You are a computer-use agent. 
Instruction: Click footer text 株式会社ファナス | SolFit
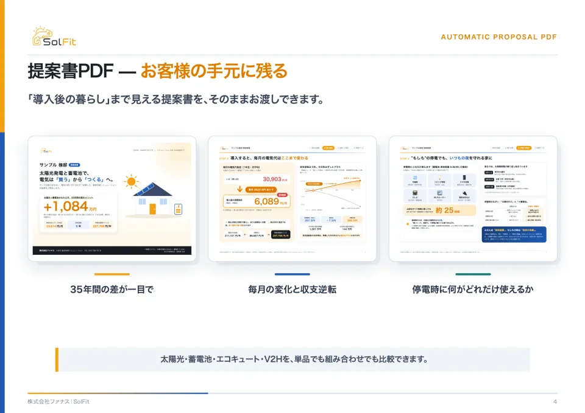click(58, 401)
